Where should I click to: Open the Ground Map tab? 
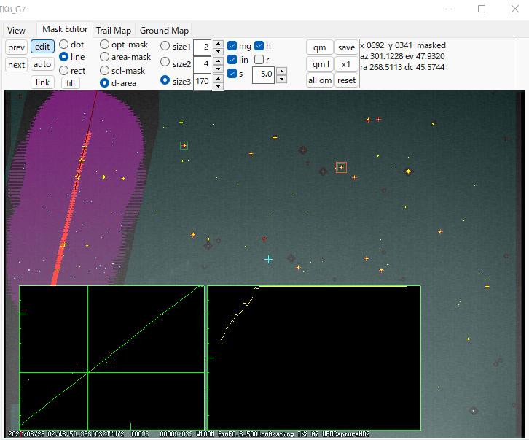164,31
